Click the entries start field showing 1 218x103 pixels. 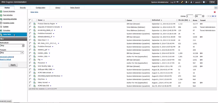pyautogui.click(x=190, y=16)
